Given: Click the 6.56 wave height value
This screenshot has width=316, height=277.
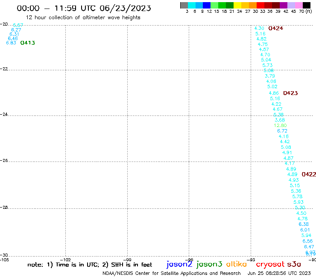Looking at the screenshot, I should coord(307,241).
